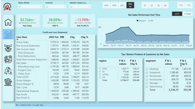The width and height of the screenshot is (195, 109).
Task: Expand the Storage segment row
Action: 147,83
